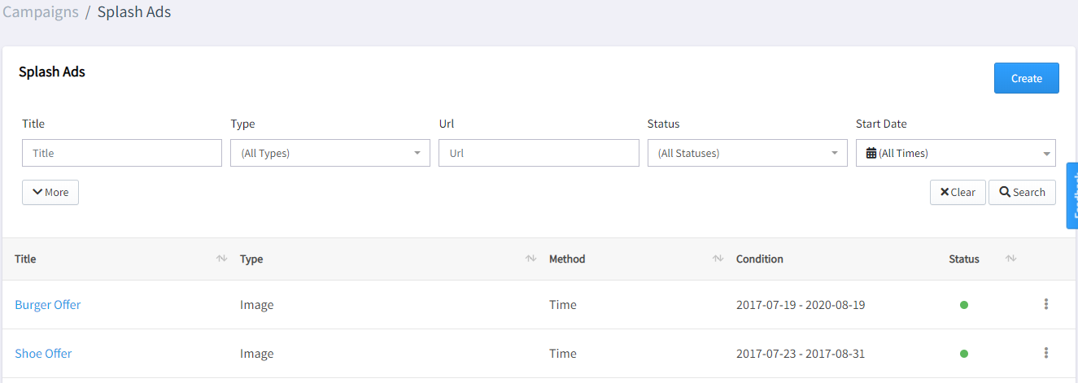Focus the Title filter input
The width and height of the screenshot is (1078, 383).
click(122, 153)
